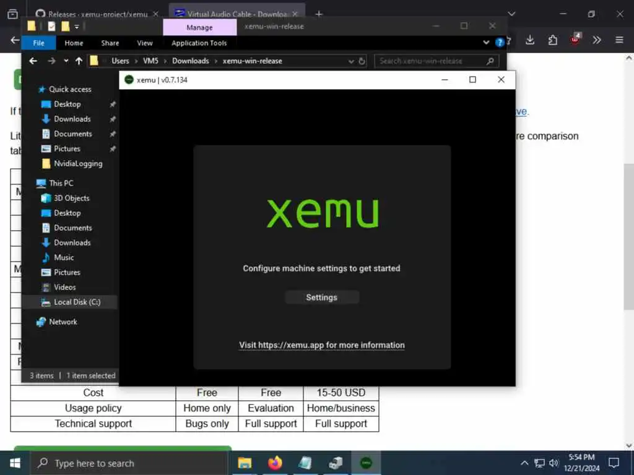Click the xemu taskbar icon
The height and width of the screenshot is (475, 634).
pos(366,463)
